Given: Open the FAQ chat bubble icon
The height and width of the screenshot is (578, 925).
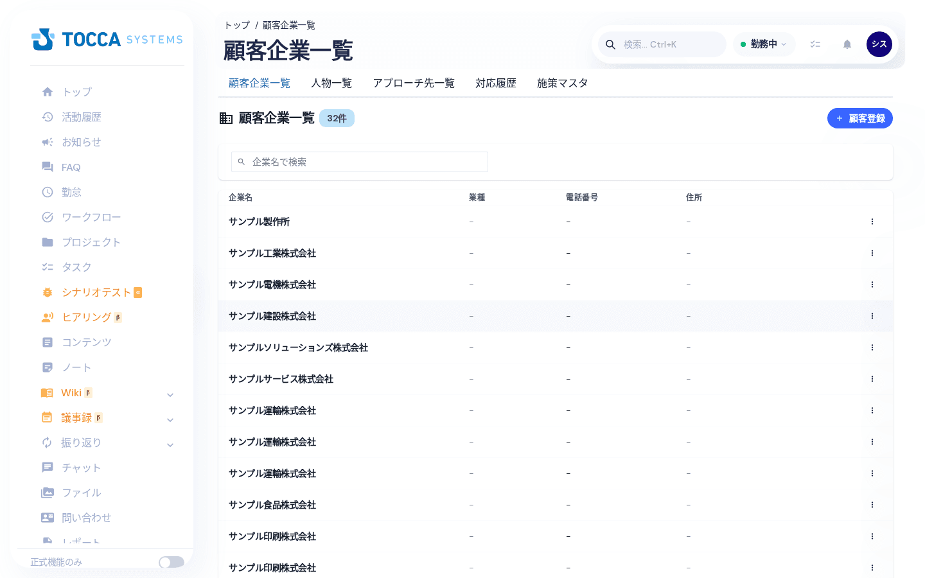Looking at the screenshot, I should pyautogui.click(x=48, y=167).
